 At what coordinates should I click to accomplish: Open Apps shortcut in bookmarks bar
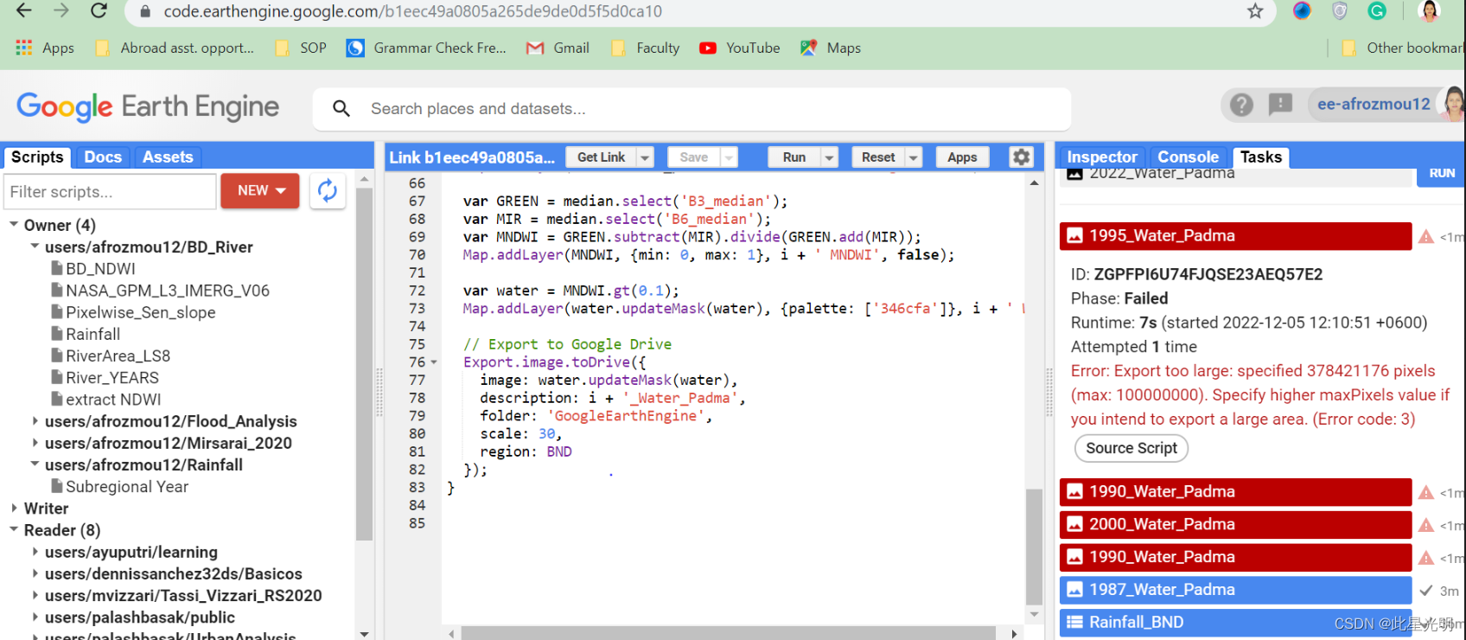coord(45,48)
